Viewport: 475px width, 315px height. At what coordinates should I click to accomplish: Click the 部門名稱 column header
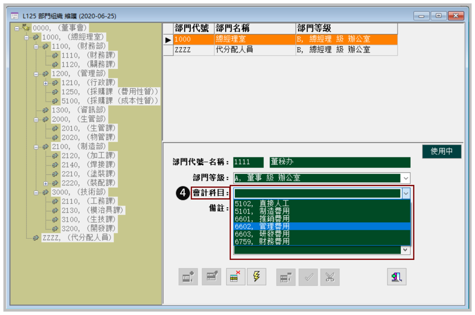point(255,29)
